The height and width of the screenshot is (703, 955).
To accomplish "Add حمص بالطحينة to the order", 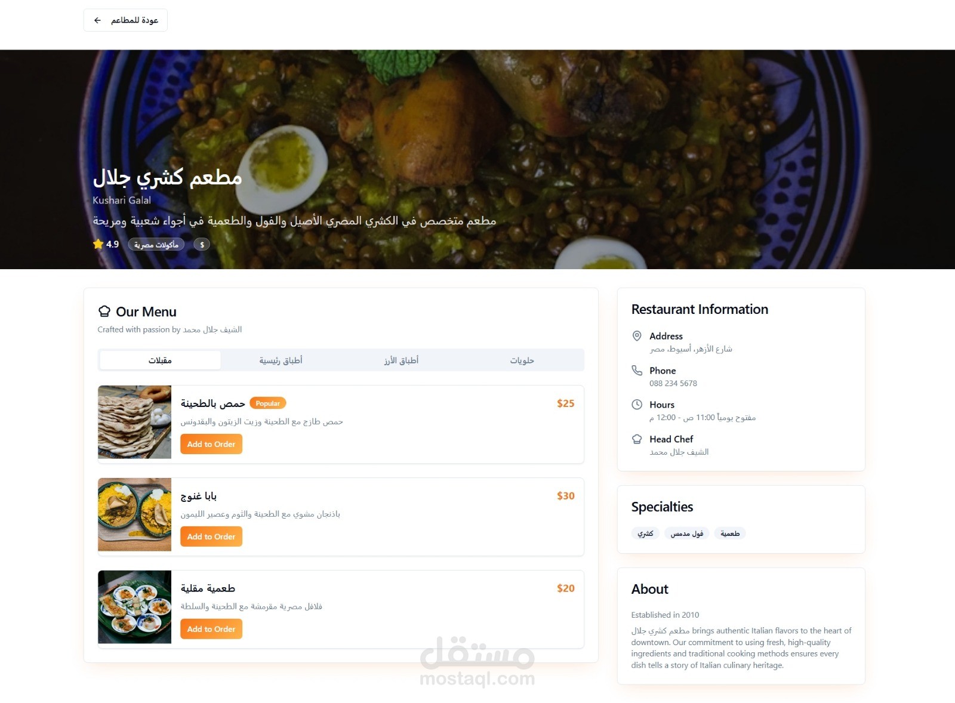I will click(x=211, y=444).
